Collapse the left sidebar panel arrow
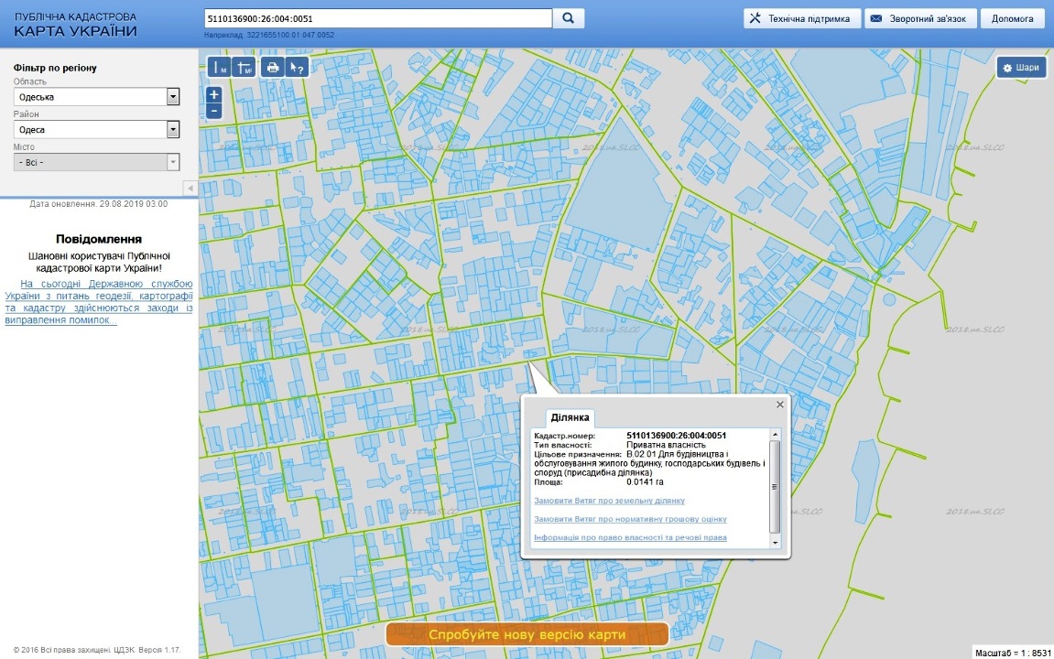This screenshot has height=659, width=1054. pos(190,189)
